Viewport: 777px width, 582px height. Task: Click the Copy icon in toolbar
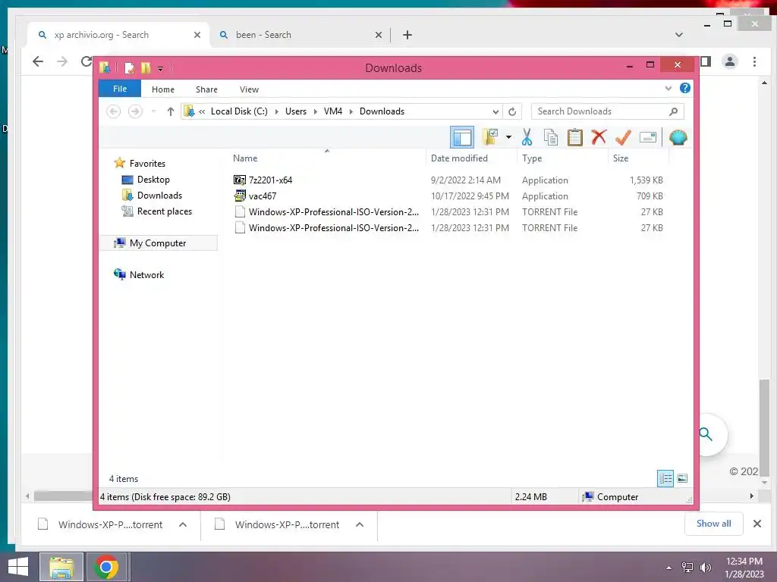pyautogui.click(x=551, y=137)
